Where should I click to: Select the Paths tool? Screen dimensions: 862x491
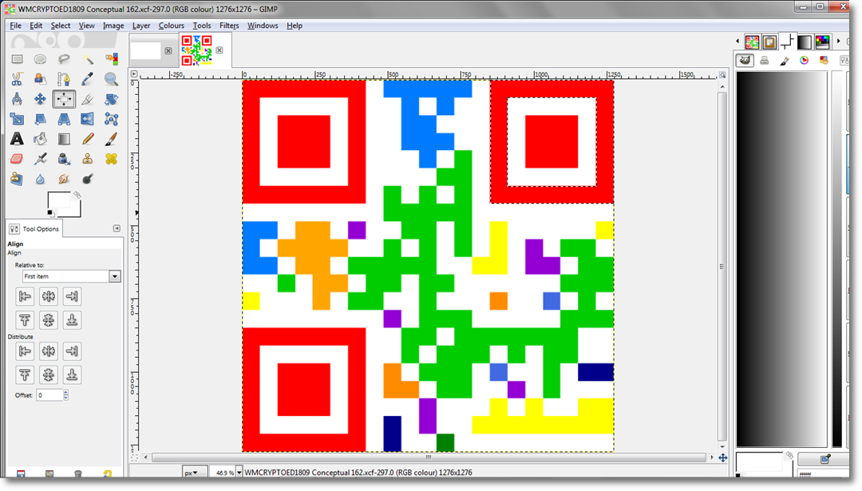click(64, 79)
